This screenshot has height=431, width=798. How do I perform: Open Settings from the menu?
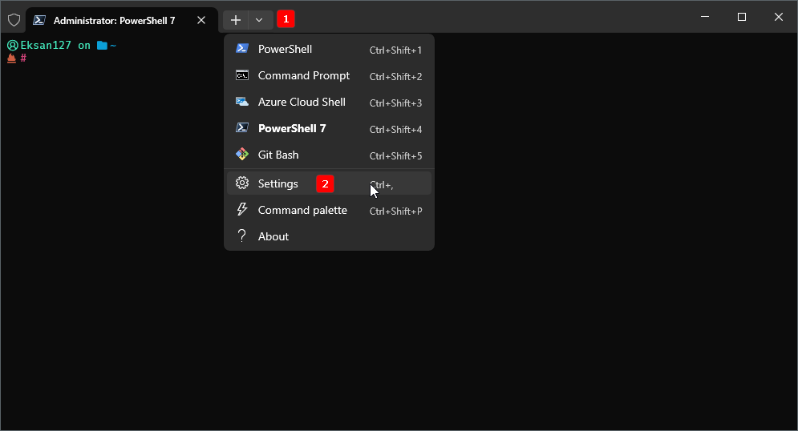(278, 183)
